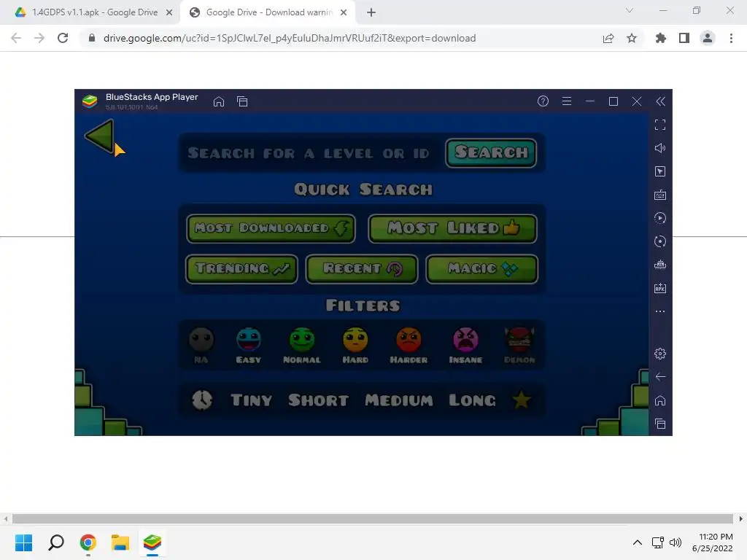The width and height of the screenshot is (747, 560).
Task: Open File Explorer from taskbar
Action: [120, 542]
